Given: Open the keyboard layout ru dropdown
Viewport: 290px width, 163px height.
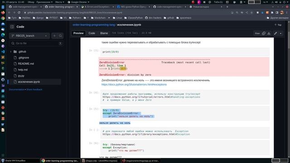Looking at the screenshot, I should (x=266, y=2).
